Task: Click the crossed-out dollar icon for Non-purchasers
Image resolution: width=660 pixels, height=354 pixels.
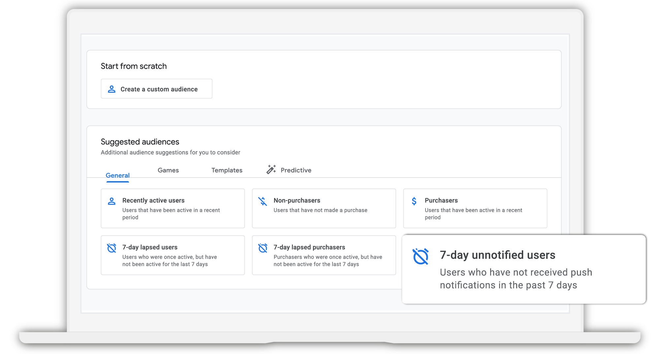Action: click(263, 201)
